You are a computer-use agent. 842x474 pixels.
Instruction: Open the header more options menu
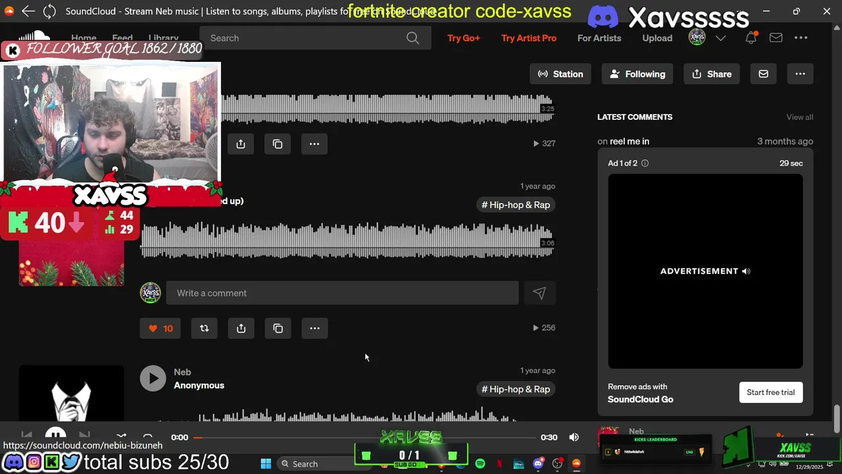pos(801,38)
